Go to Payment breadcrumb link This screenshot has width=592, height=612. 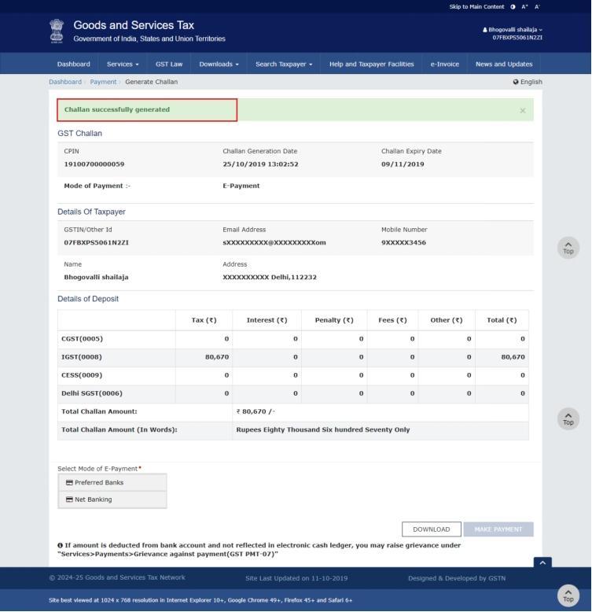pyautogui.click(x=103, y=82)
